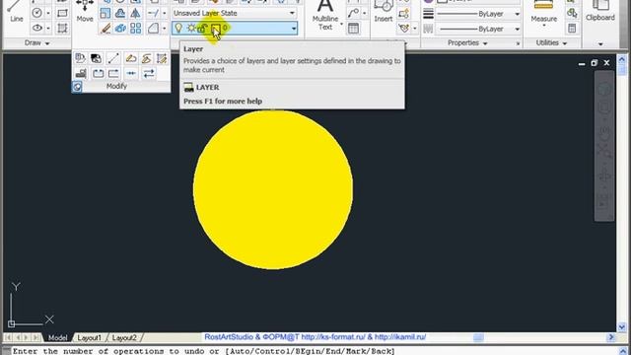Toggle layer on/off light bulb
This screenshot has height=355, width=631.
tap(178, 28)
